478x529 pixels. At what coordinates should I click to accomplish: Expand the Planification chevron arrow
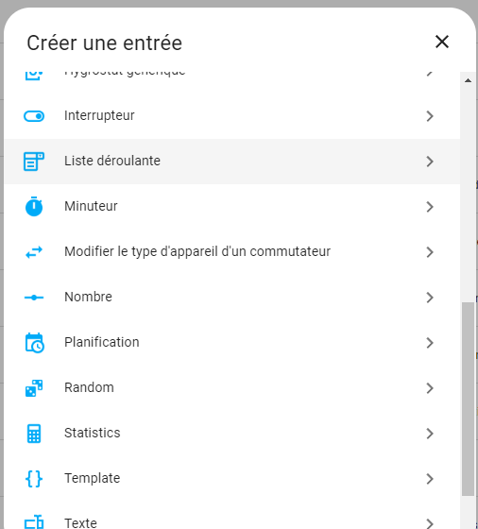[x=430, y=343]
